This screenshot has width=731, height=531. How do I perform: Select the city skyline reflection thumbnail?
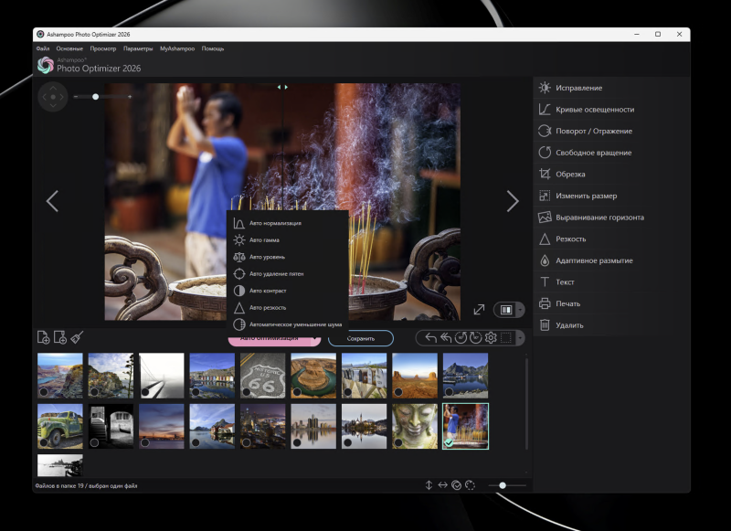tap(313, 426)
